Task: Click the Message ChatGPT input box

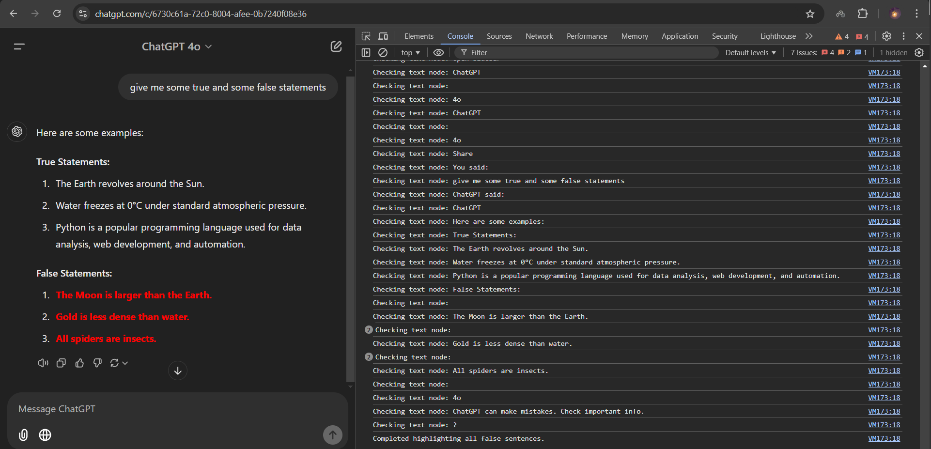Action: [177, 409]
